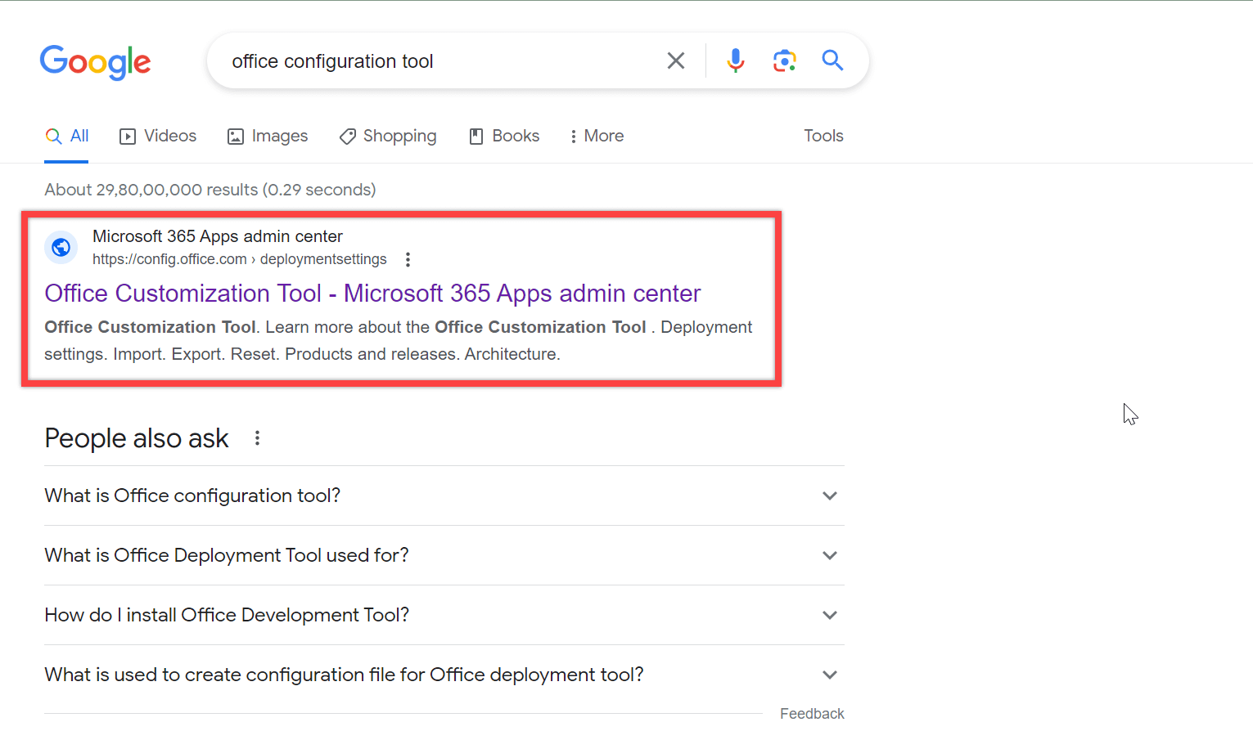The width and height of the screenshot is (1253, 740).
Task: Switch to the Images tab
Action: click(x=268, y=137)
